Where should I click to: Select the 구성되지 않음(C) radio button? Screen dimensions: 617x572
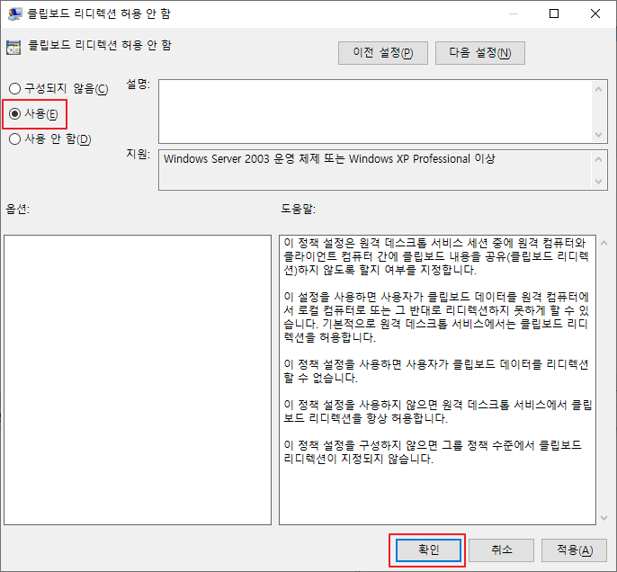[58, 88]
